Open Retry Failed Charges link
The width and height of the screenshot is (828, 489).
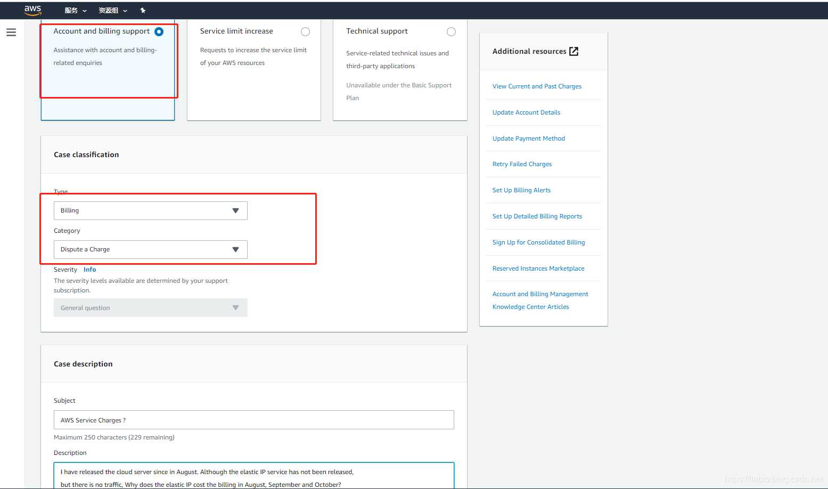[522, 164]
